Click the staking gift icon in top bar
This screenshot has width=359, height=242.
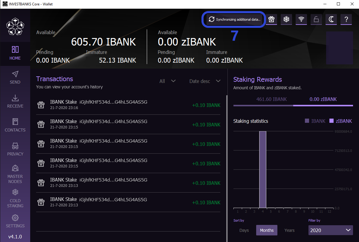[x=271, y=19]
